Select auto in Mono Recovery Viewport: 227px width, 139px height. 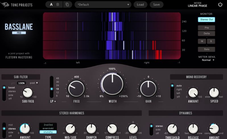click(x=179, y=85)
